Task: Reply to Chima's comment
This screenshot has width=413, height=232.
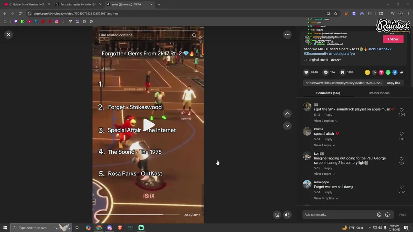Action: coord(328,139)
